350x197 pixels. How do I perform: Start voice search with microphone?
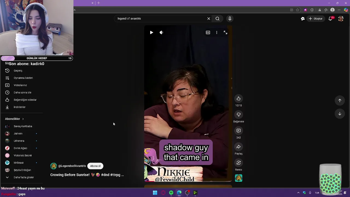click(x=230, y=19)
